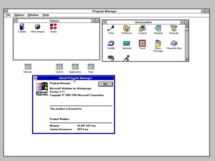The image size is (215, 161).
Task: Click the 'KB Free' memory value
Action: tap(86, 126)
